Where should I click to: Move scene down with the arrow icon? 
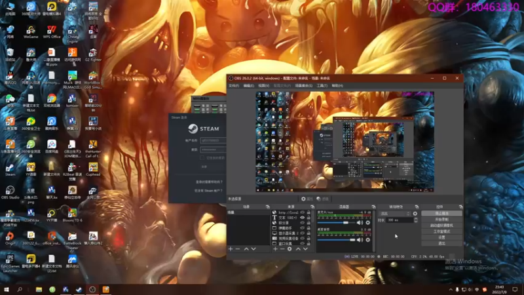coord(253,249)
